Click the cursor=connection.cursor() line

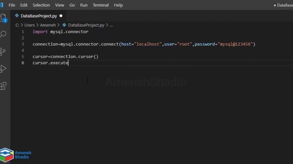(65, 56)
